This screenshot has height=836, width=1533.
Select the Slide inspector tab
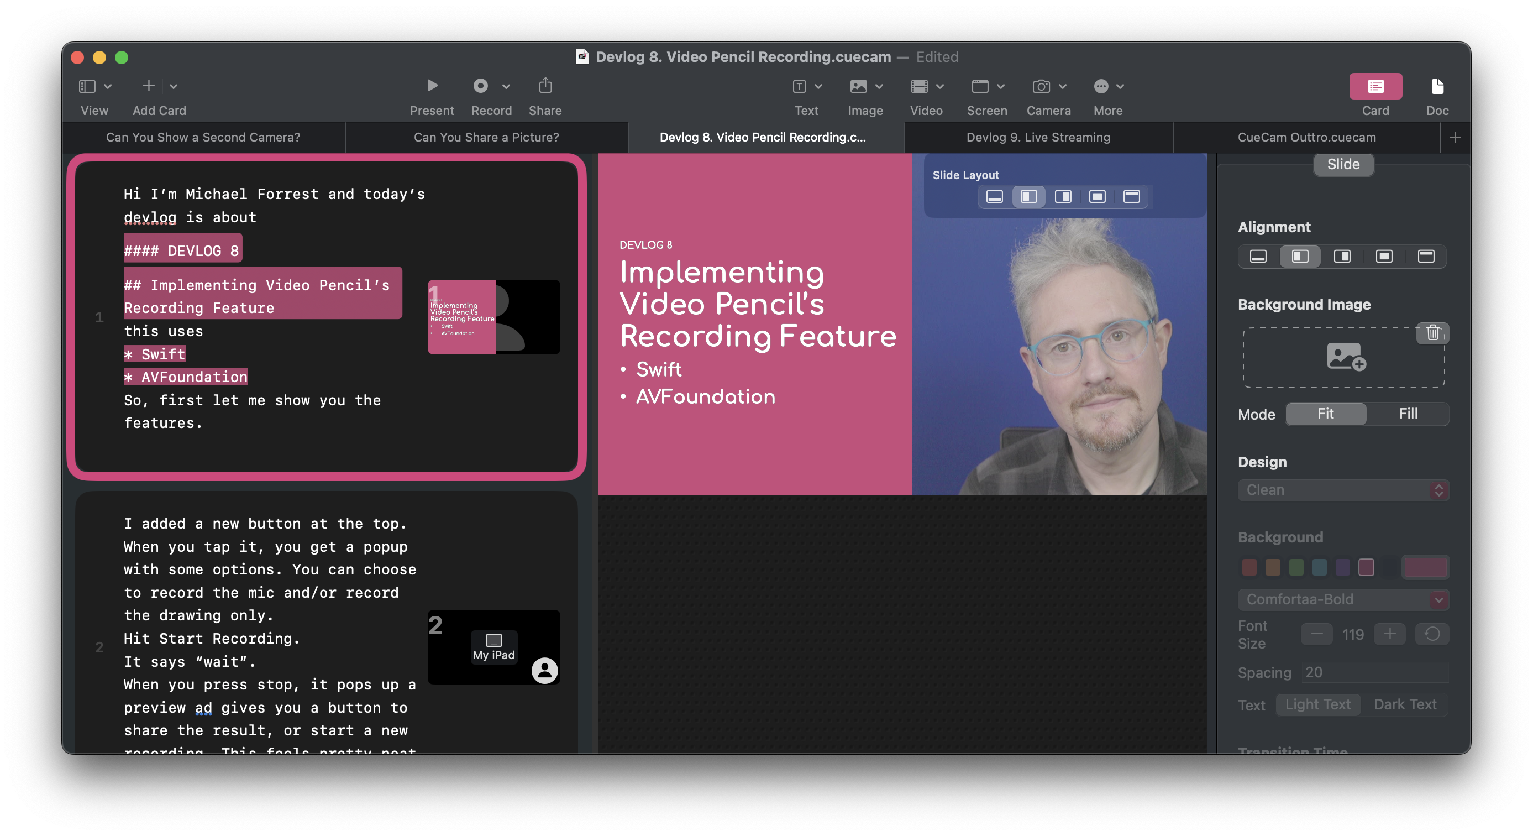(x=1343, y=164)
